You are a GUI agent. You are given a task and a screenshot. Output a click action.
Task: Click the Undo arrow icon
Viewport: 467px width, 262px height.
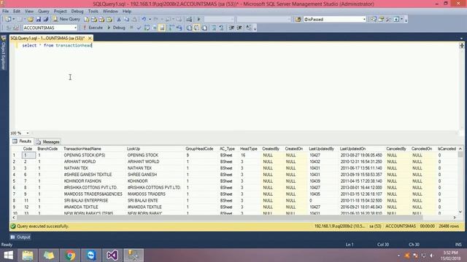[144, 20]
